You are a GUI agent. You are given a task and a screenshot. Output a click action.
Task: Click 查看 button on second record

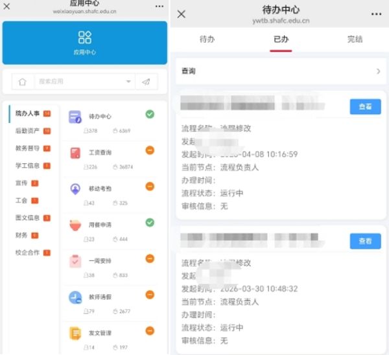point(365,241)
